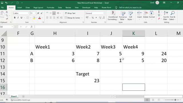
Task: Open the File tab
Action: (2, 7)
